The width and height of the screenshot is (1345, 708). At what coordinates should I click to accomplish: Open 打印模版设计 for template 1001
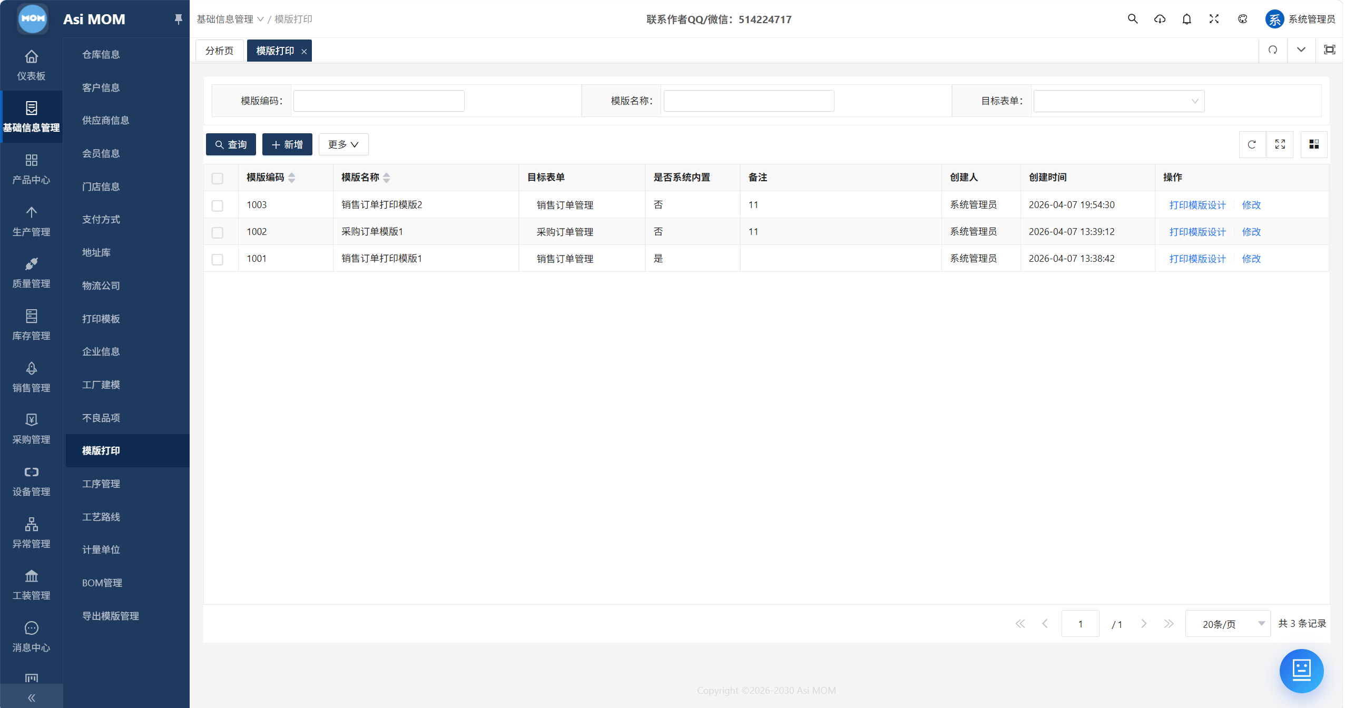point(1197,259)
